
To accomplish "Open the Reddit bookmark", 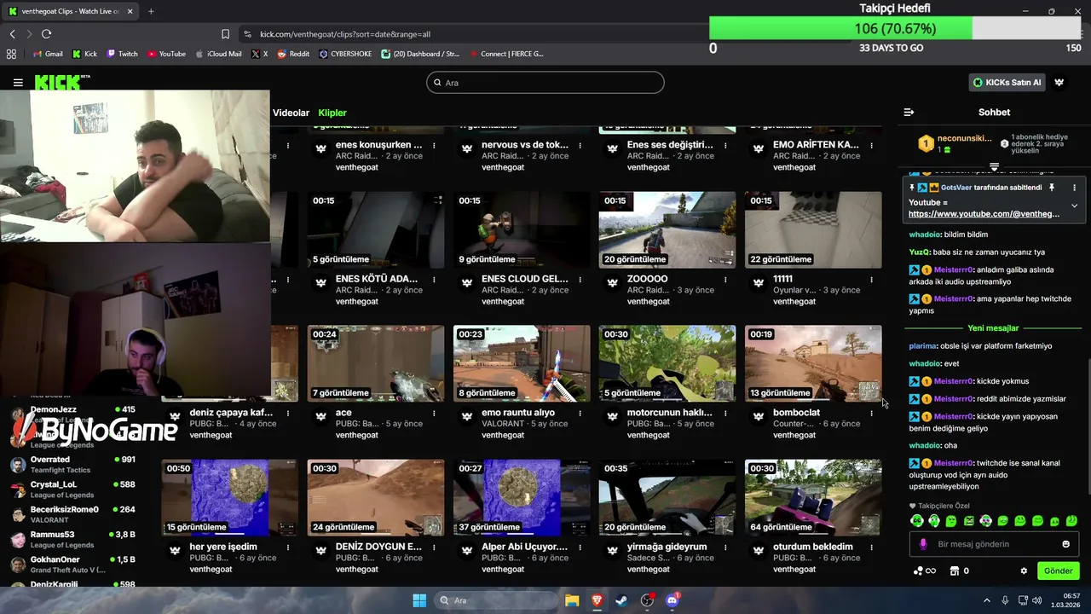I will pos(293,54).
